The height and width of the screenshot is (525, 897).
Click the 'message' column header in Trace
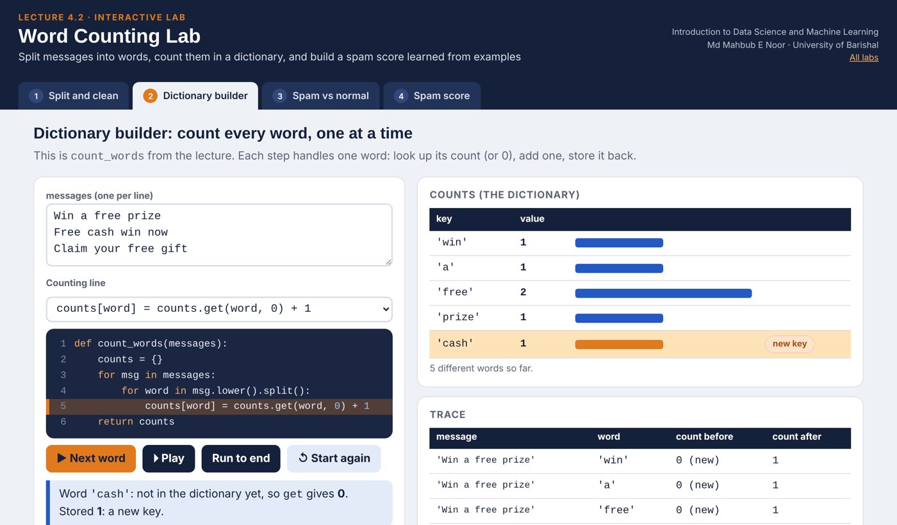coord(456,437)
